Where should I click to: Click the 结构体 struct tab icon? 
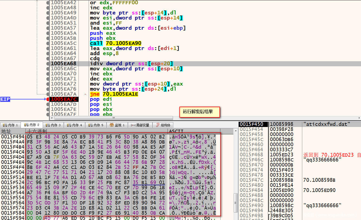[158, 125]
